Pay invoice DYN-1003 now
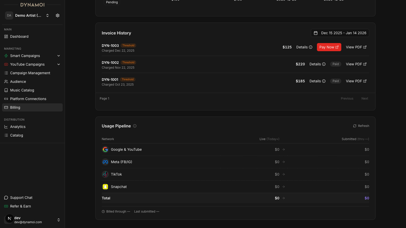 click(x=329, y=47)
